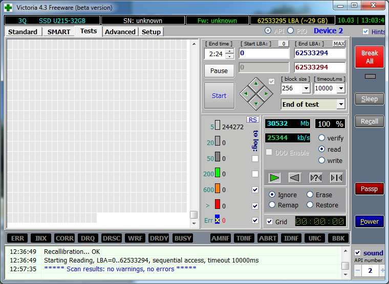Click the Break All button

(x=370, y=57)
